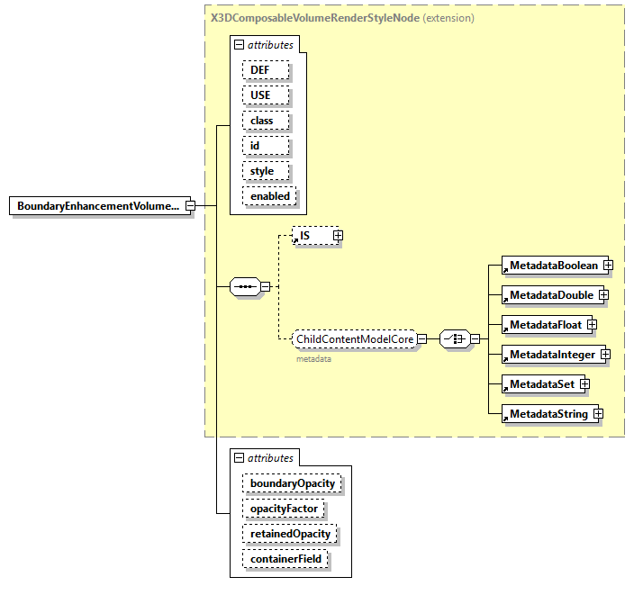Expand the MetadataSet plus icon

(584, 384)
